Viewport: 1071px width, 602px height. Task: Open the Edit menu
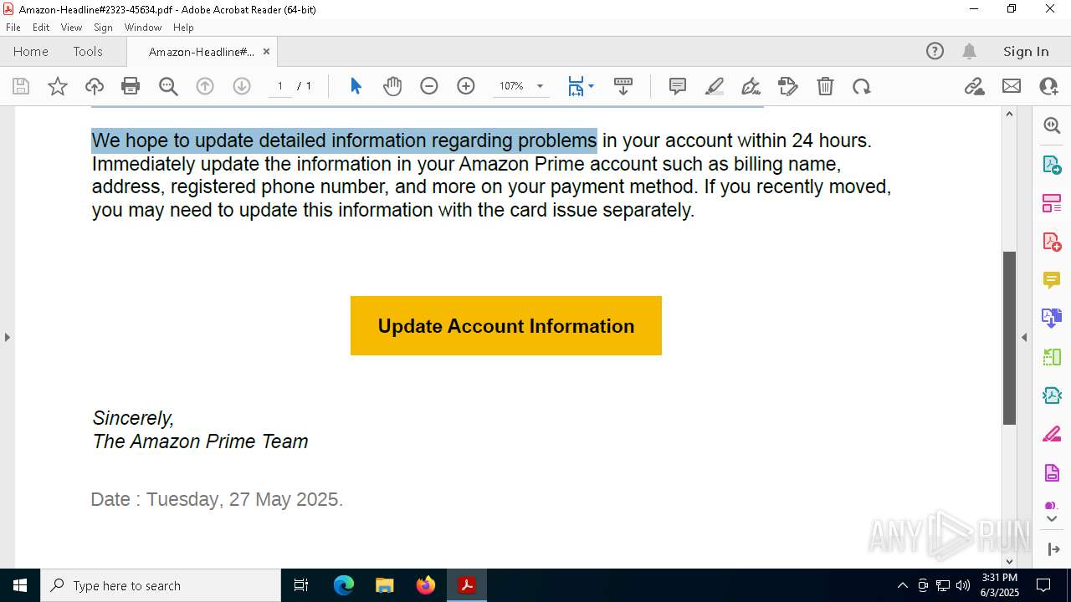click(41, 28)
